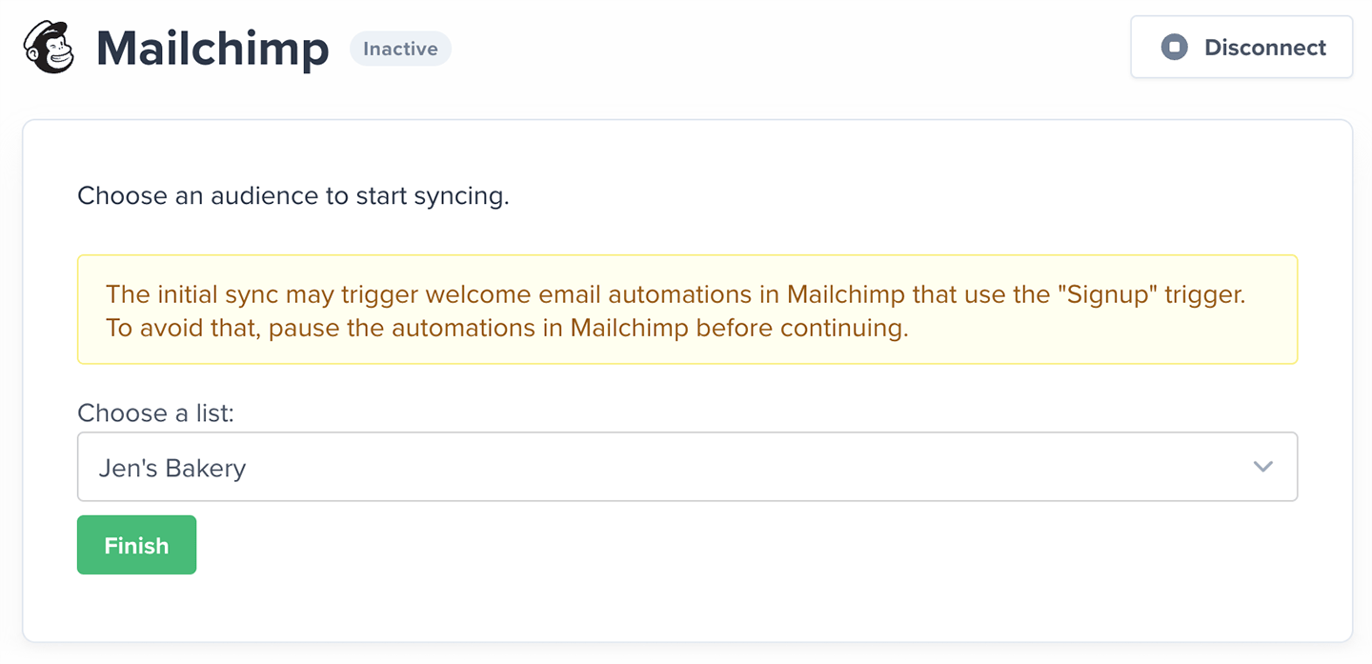Click the green Finish button
This screenshot has height=664, width=1372.
[136, 545]
